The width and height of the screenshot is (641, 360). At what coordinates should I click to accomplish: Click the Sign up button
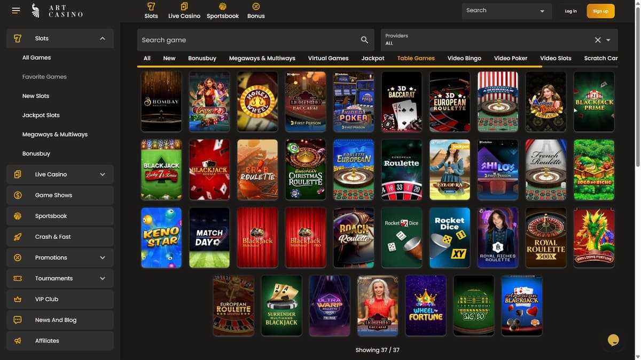600,11
